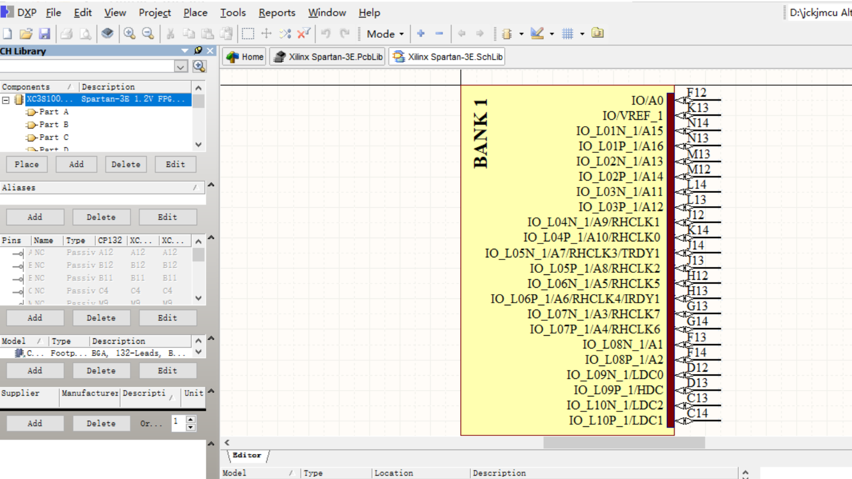The image size is (852, 479).
Task: Save the library with floppy disk icon
Action: click(44, 34)
